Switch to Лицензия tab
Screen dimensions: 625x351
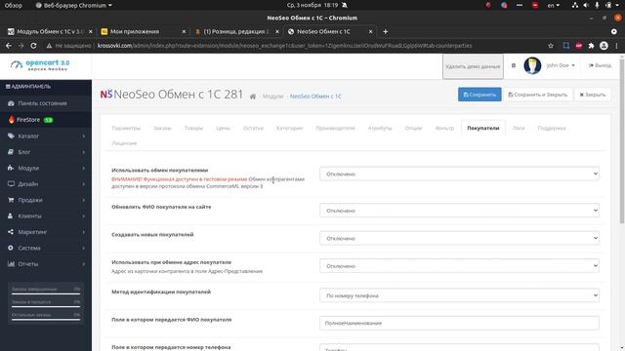click(124, 143)
